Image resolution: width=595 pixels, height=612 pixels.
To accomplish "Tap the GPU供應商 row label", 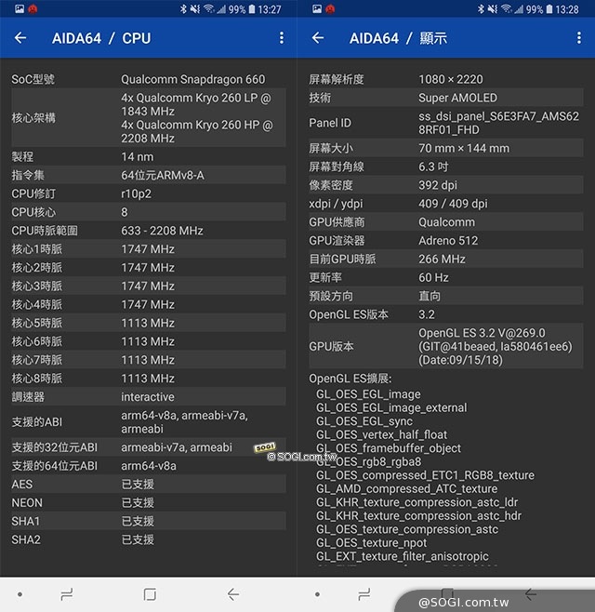I will tap(337, 222).
